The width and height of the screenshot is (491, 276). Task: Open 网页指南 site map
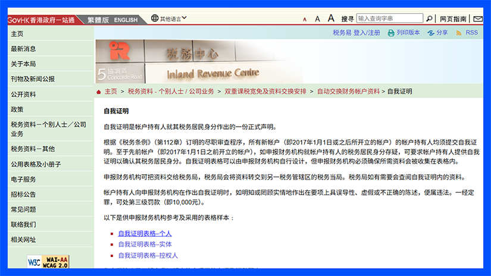tap(453, 19)
